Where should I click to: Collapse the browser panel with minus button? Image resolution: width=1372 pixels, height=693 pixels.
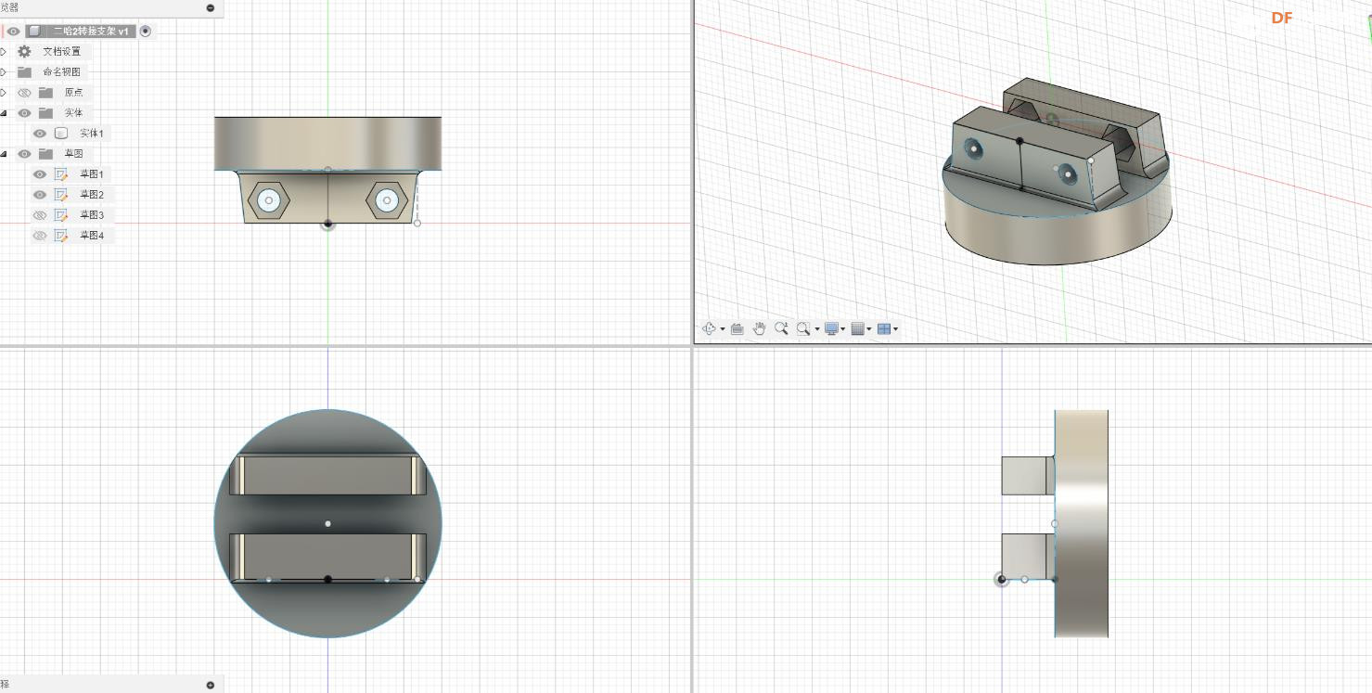click(211, 7)
